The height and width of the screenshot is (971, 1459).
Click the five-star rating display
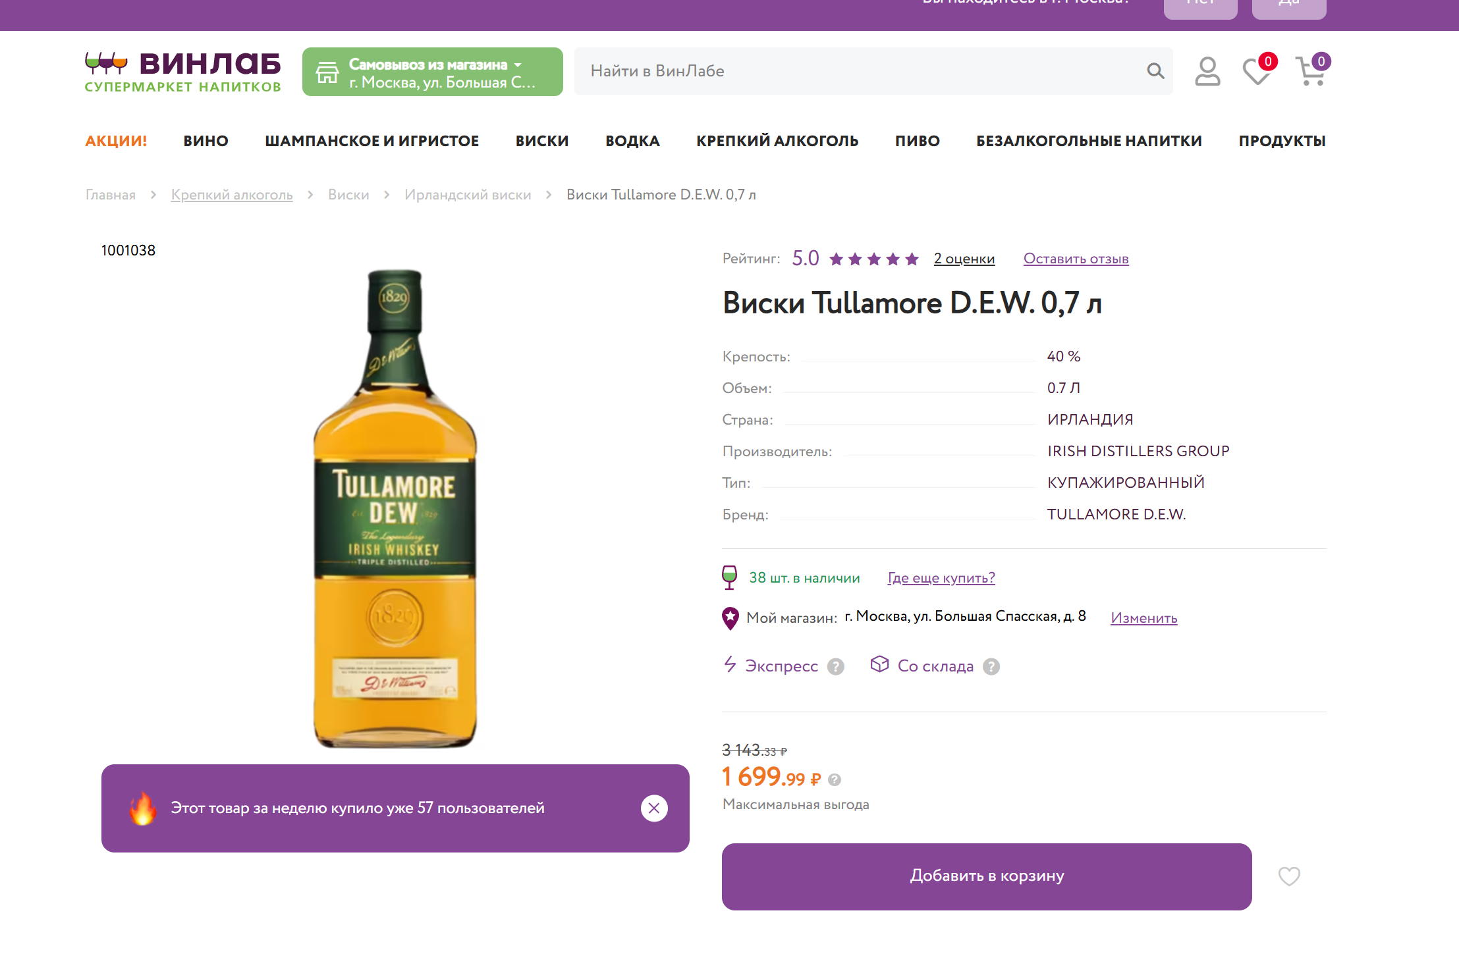[x=873, y=259]
